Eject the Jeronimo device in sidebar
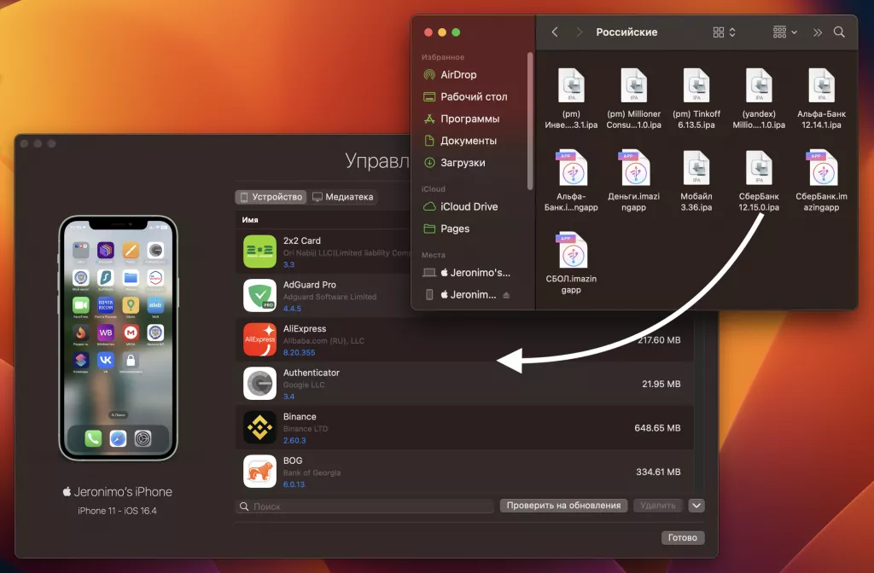 tap(506, 295)
